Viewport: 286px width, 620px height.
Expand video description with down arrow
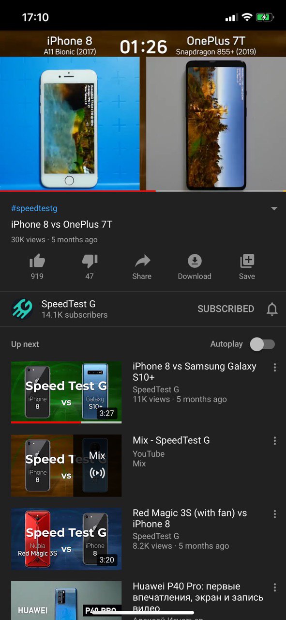274,209
